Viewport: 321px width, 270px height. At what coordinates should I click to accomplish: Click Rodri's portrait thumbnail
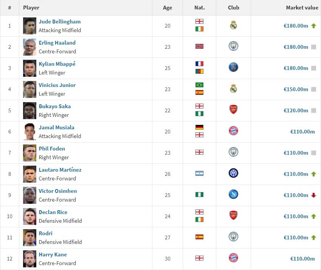coord(30,237)
